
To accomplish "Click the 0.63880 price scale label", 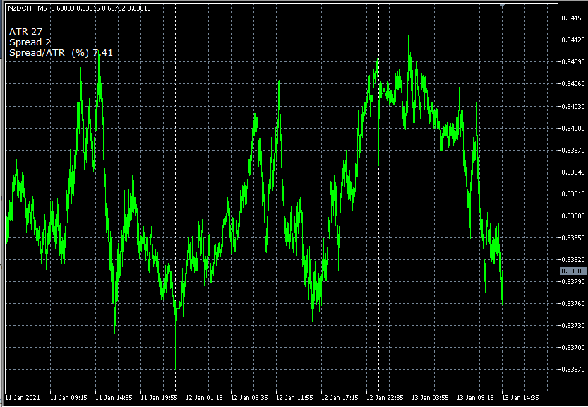I will click(x=573, y=216).
